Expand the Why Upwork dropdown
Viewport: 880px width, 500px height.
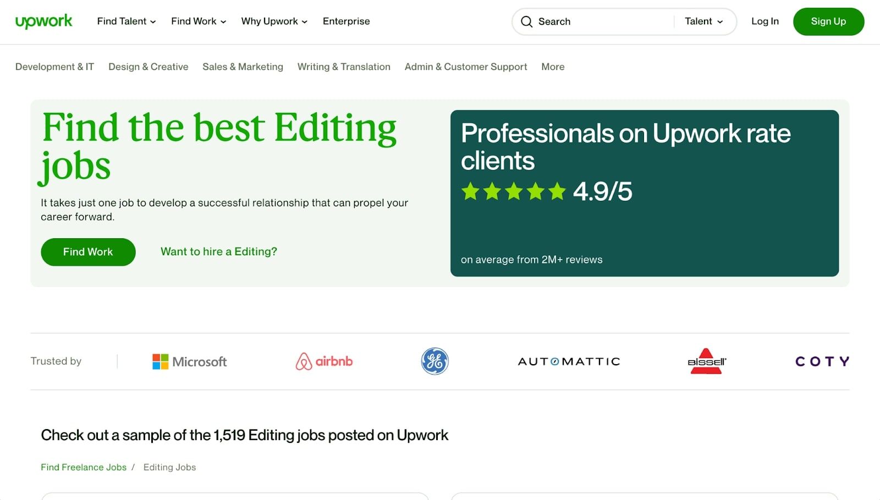pyautogui.click(x=273, y=21)
